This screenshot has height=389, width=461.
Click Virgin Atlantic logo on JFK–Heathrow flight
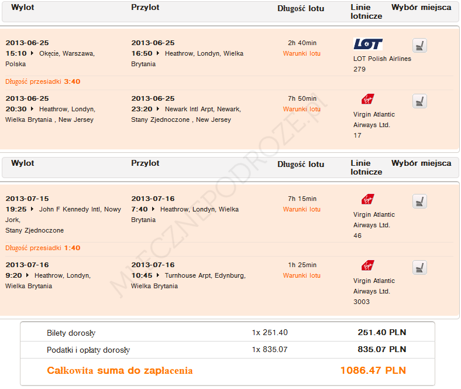[x=368, y=199]
